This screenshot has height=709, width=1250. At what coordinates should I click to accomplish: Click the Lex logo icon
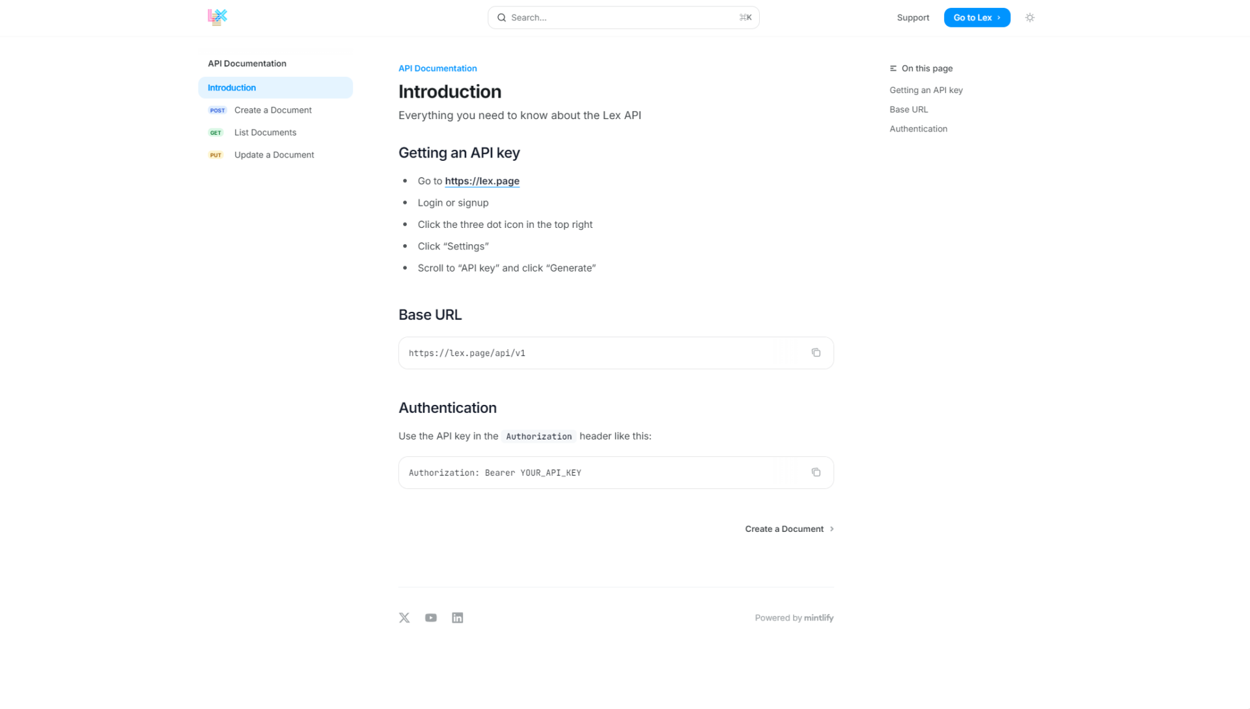[217, 18]
